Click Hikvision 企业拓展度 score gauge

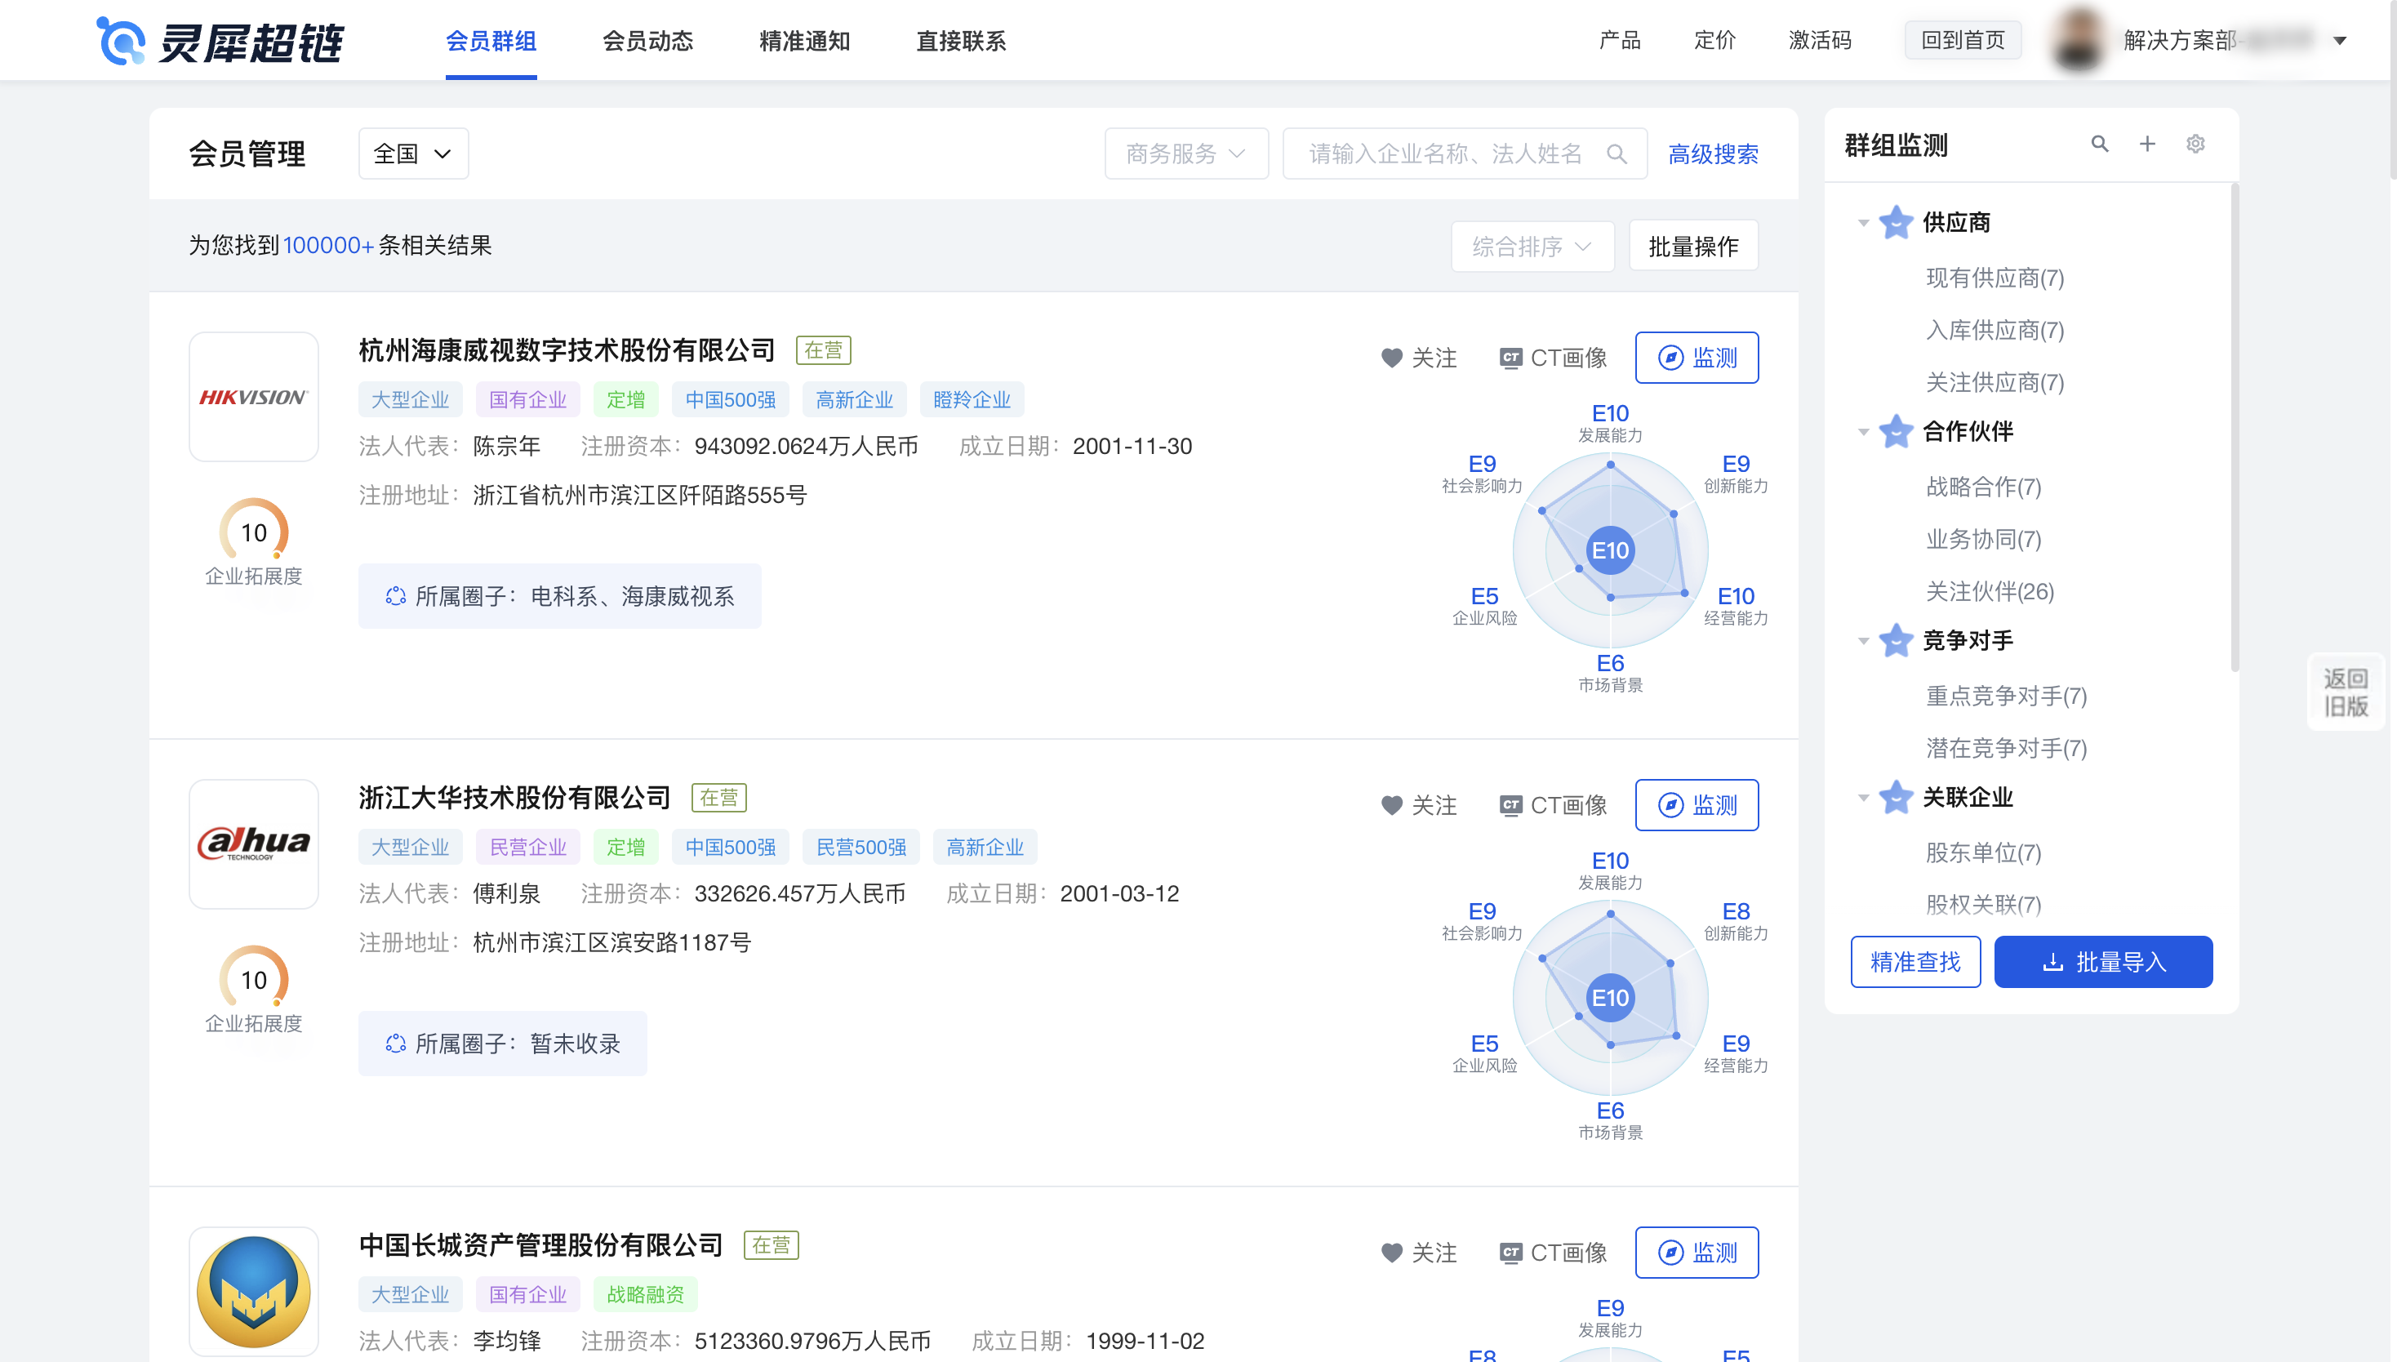(x=253, y=532)
